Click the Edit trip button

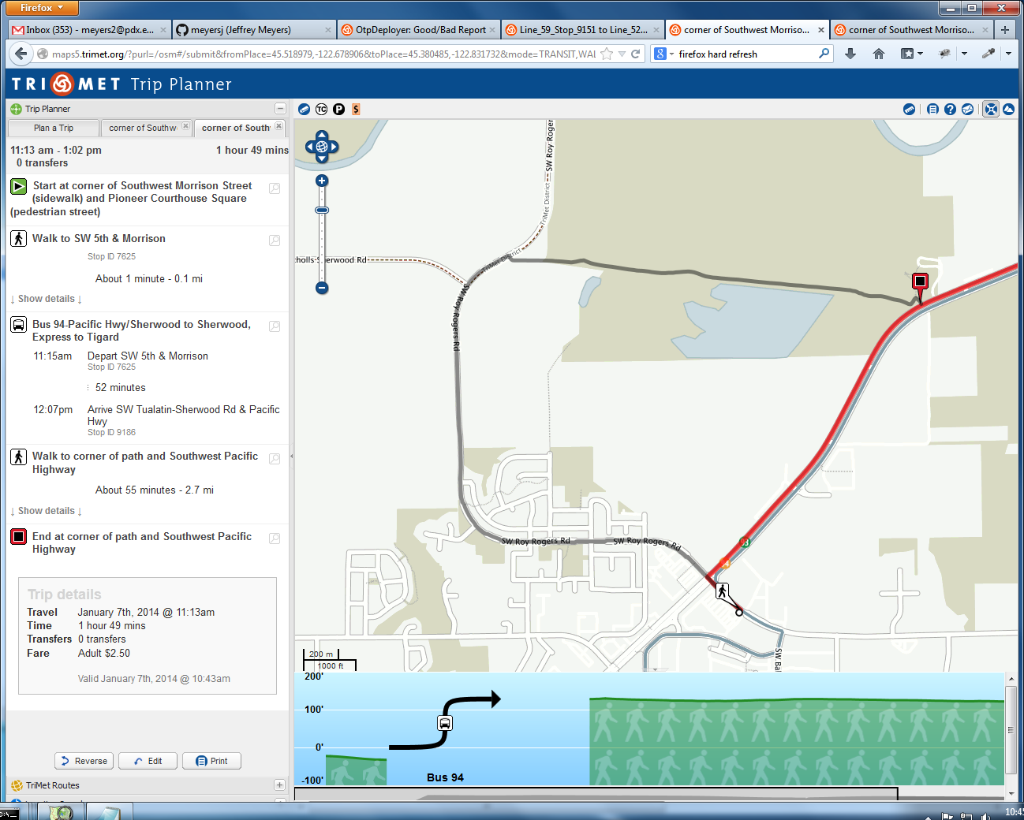tap(148, 761)
